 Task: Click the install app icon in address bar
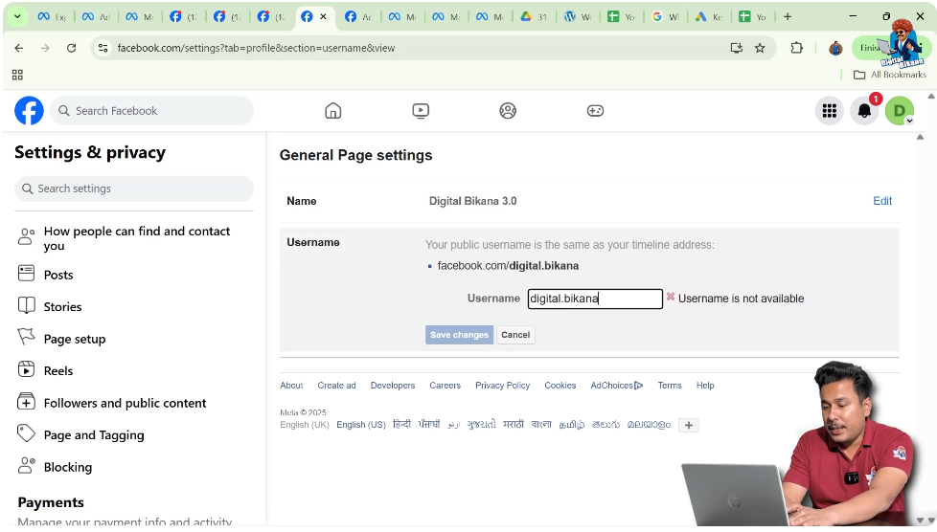(x=736, y=48)
